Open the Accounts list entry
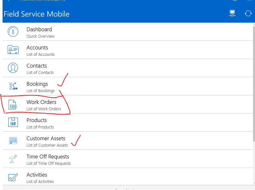This screenshot has height=190, width=255. click(x=128, y=50)
